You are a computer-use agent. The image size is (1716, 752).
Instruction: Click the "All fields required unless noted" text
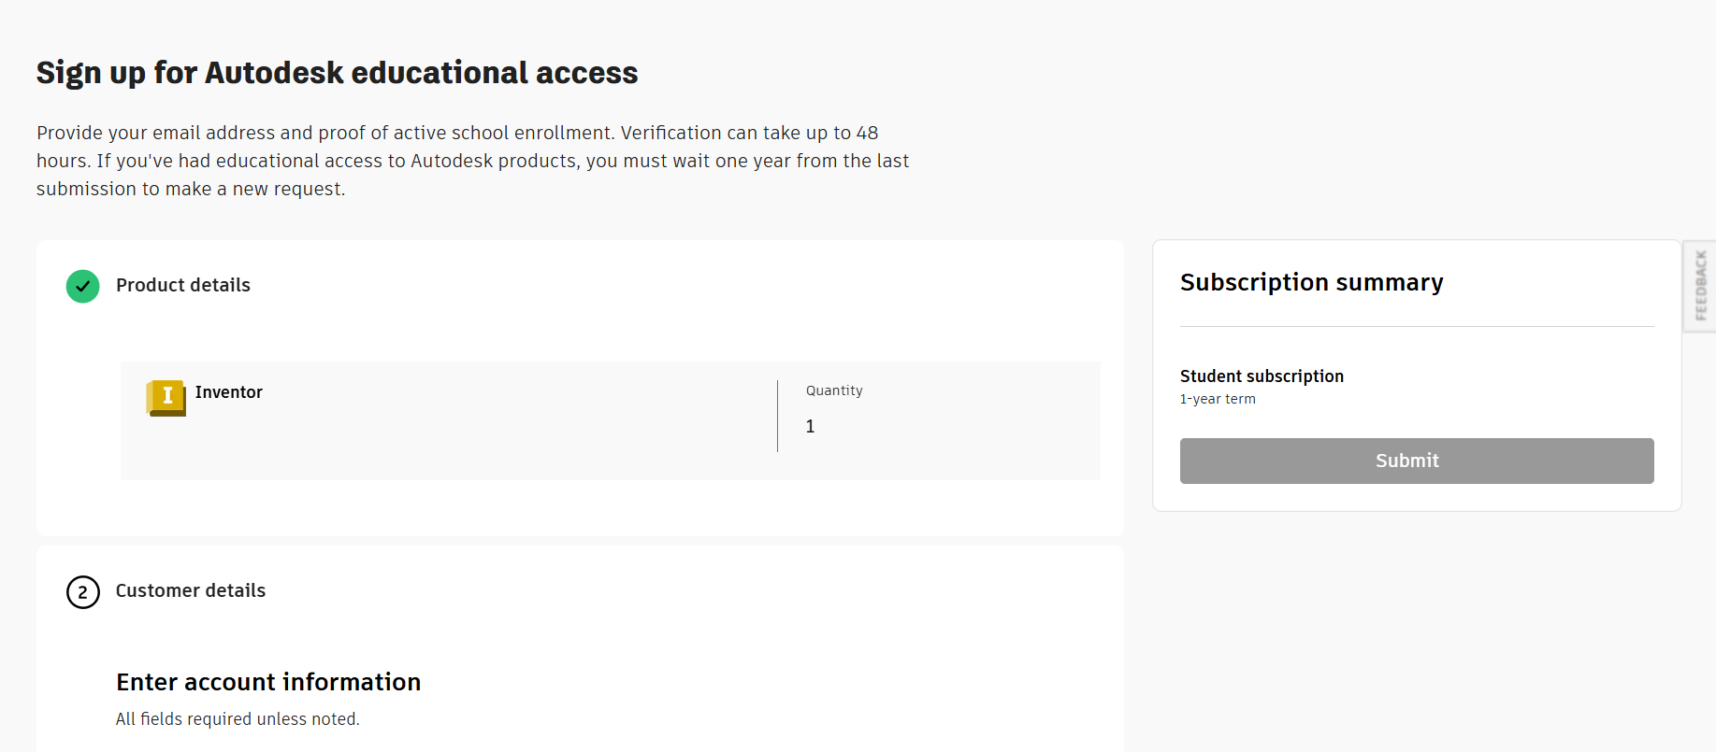(238, 719)
